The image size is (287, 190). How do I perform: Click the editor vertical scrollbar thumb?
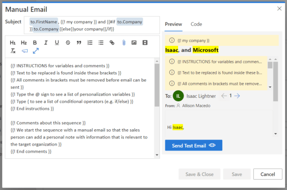[x=157, y=85]
